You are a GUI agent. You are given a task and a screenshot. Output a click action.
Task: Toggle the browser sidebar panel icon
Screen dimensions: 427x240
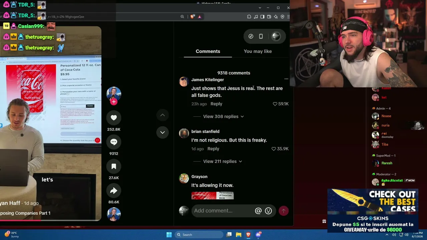coord(263,17)
